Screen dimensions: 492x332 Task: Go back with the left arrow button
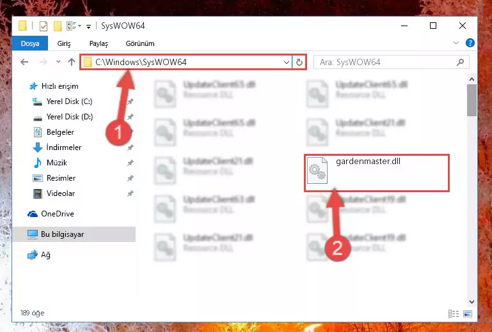pos(24,62)
